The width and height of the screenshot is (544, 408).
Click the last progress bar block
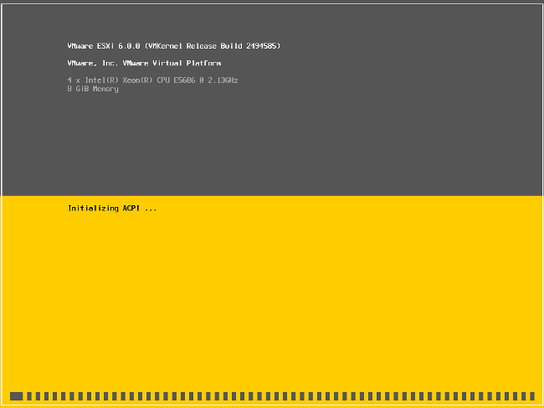tap(531, 395)
